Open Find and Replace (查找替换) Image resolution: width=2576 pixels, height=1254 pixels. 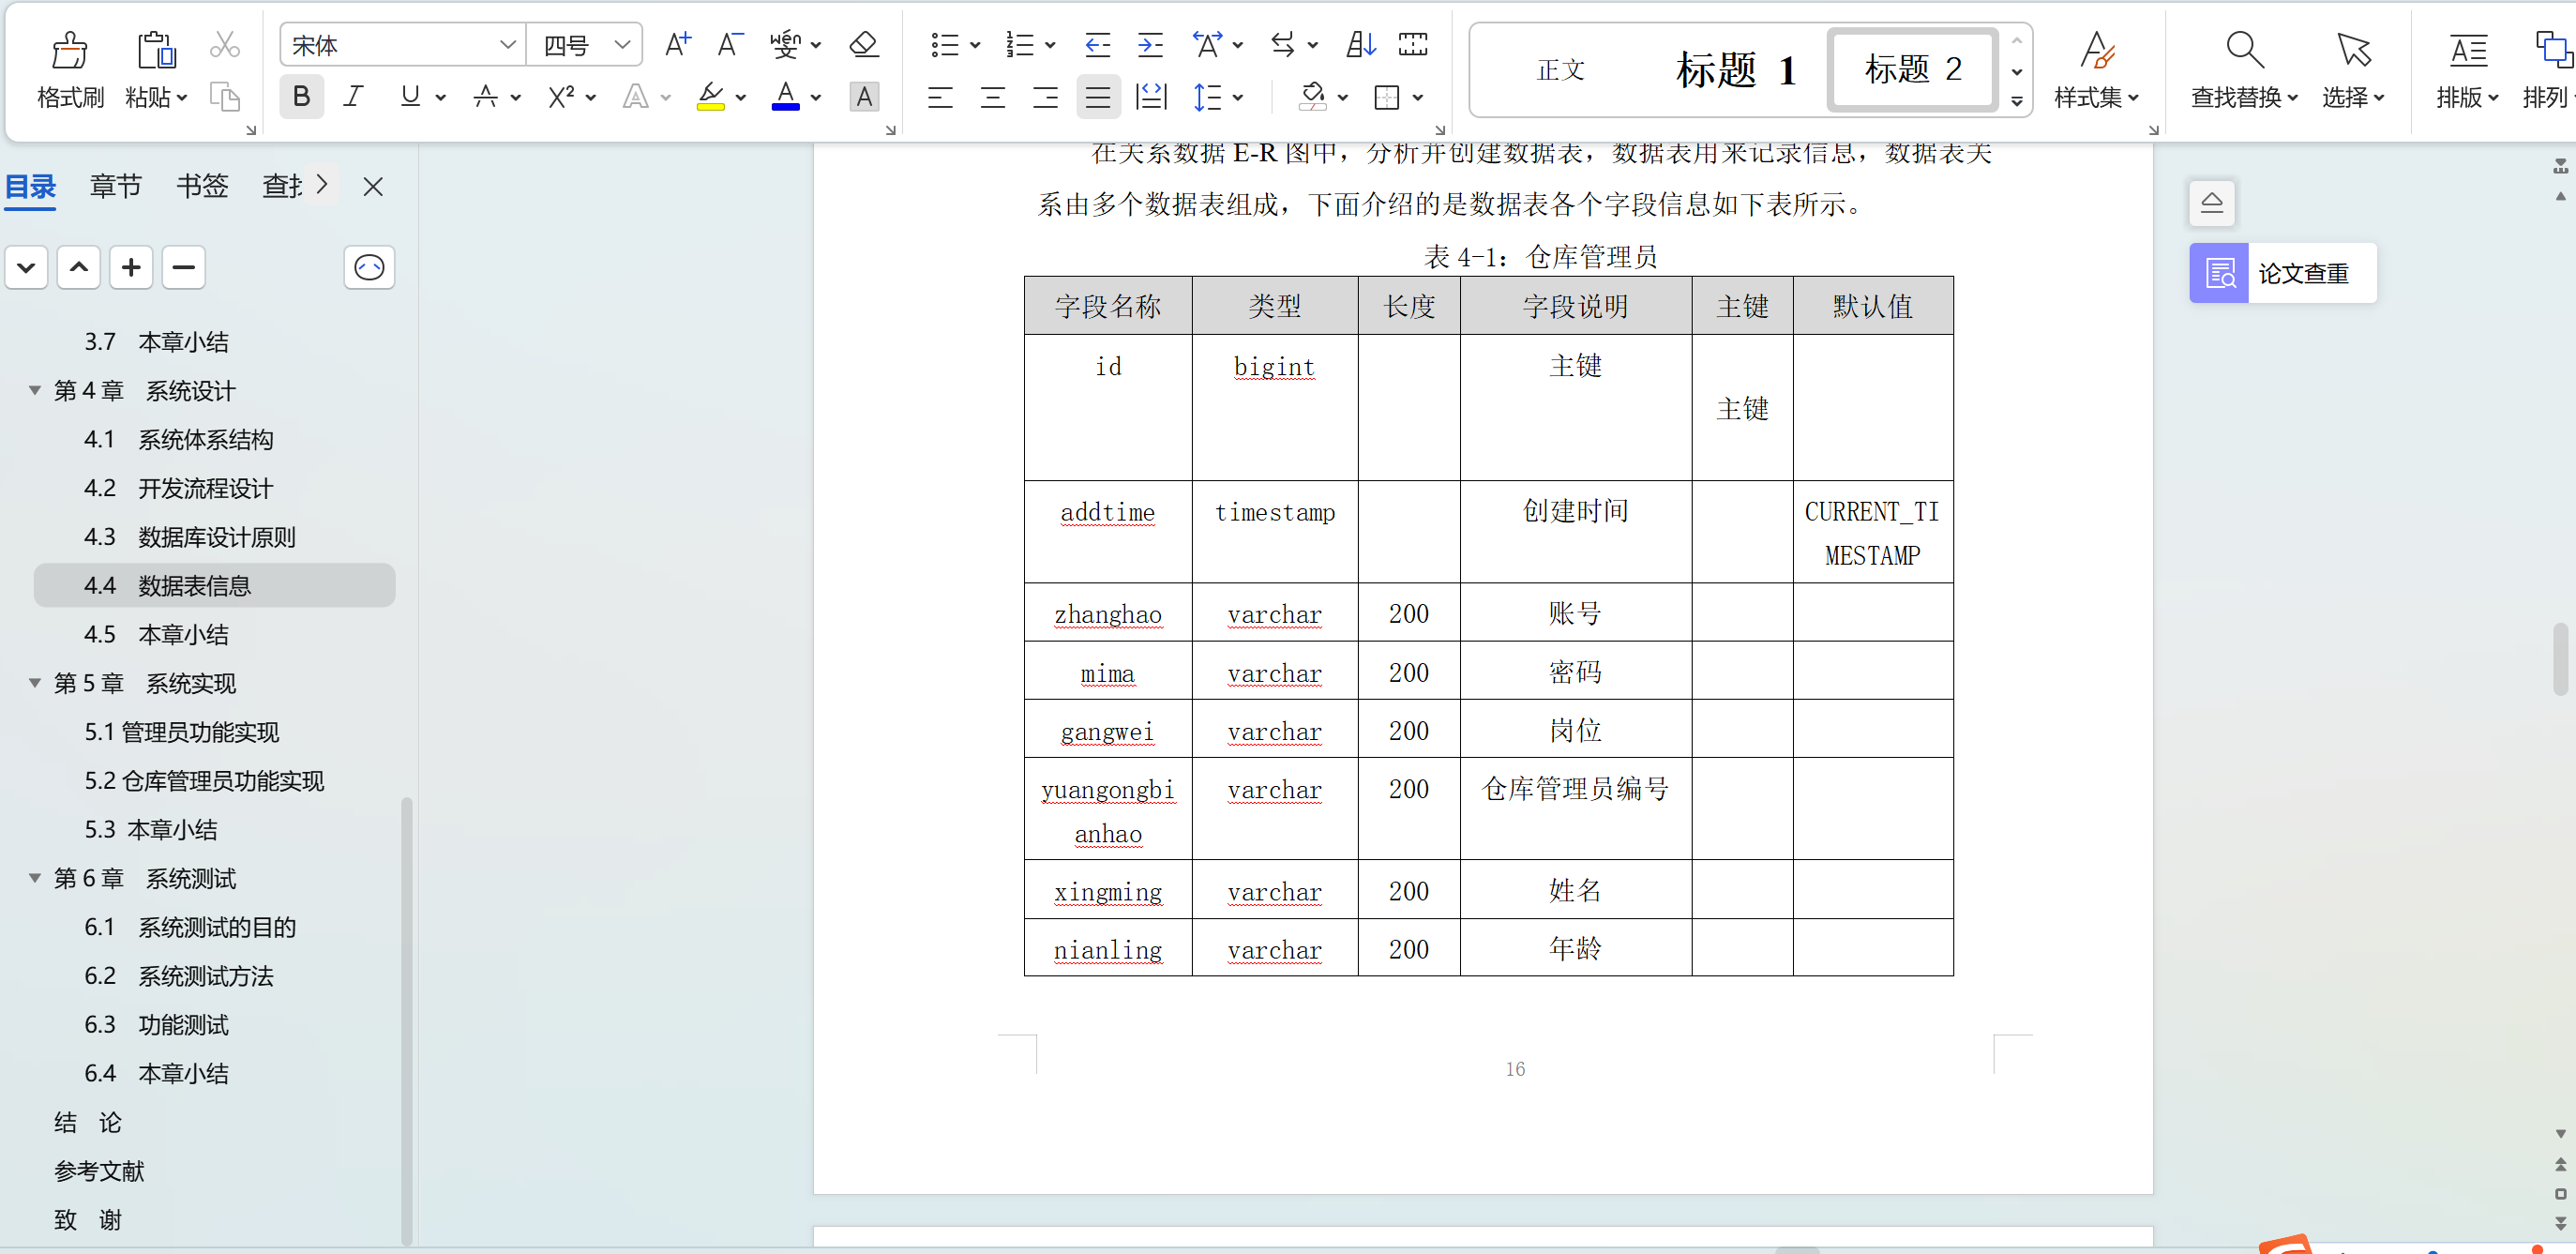tap(2243, 68)
